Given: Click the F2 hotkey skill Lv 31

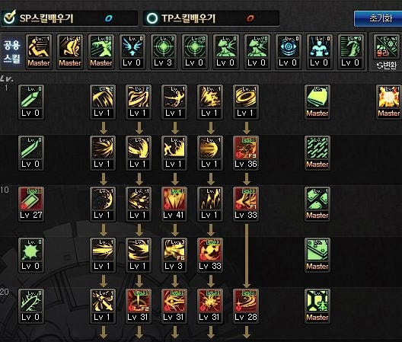Looking at the screenshot, I should (x=139, y=306).
